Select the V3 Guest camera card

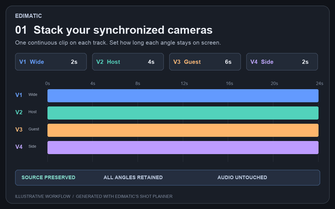tap(205, 62)
